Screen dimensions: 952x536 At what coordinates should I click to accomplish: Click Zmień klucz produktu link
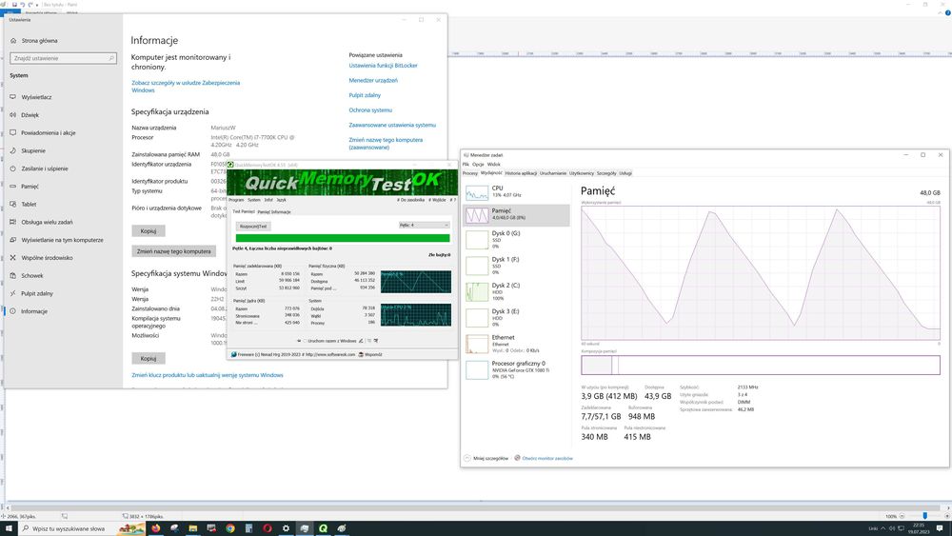(207, 375)
